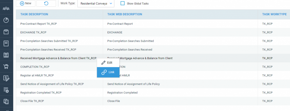Choose Edit from the context menu
Screen dimensions: 290x111
(108, 63)
